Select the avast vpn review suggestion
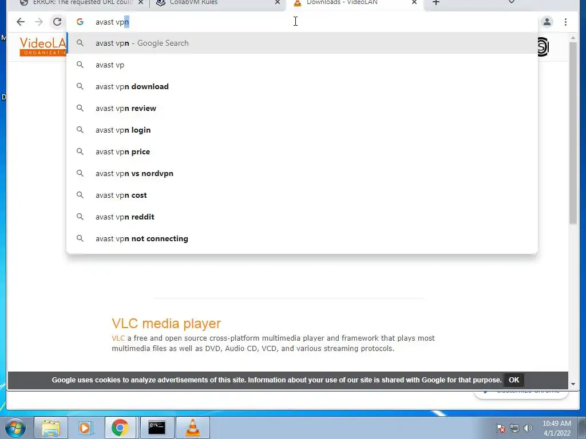The width and height of the screenshot is (586, 439). (302, 108)
